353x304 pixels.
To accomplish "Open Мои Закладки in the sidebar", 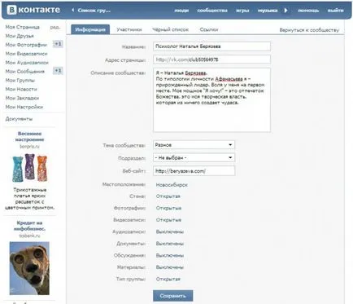I will (x=22, y=98).
